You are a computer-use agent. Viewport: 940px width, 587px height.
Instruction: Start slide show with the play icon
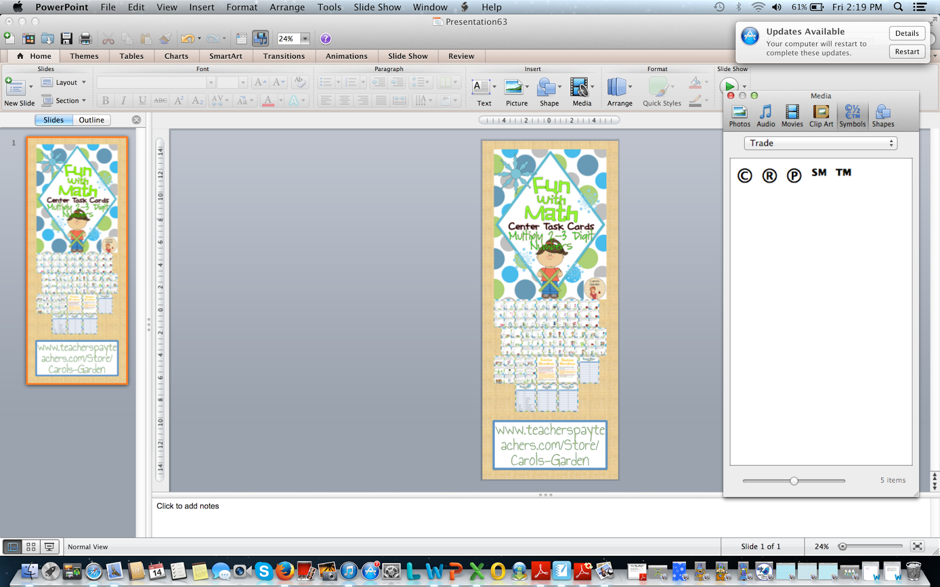[x=729, y=86]
